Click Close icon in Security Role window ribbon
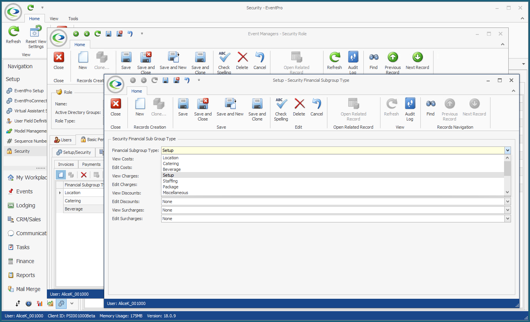 pos(59,57)
